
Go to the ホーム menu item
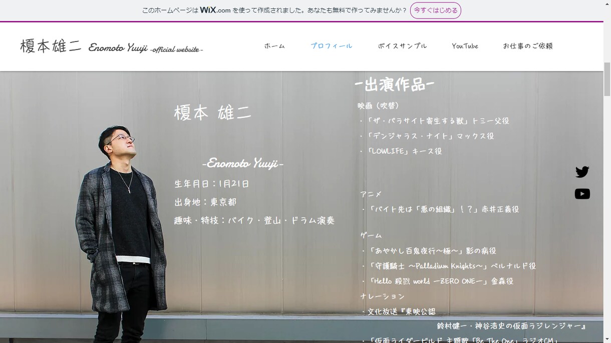coord(274,46)
